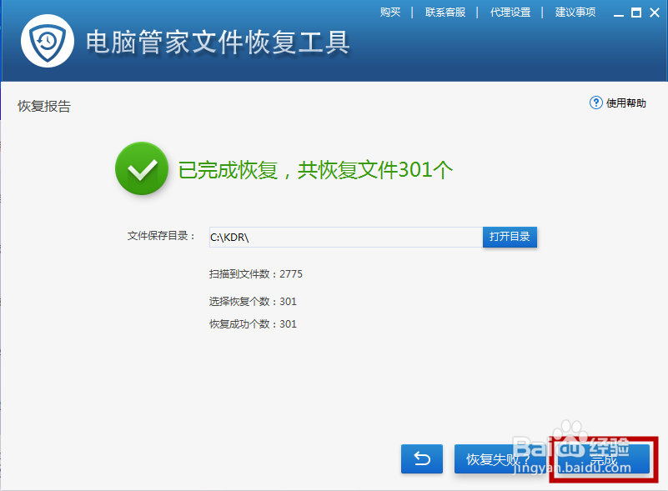Viewport: 668px width, 491px height.
Task: Open the 代理设置 proxy settings menu
Action: [x=510, y=13]
